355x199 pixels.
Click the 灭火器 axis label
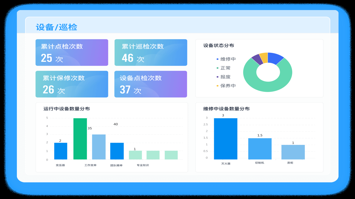tap(226, 164)
